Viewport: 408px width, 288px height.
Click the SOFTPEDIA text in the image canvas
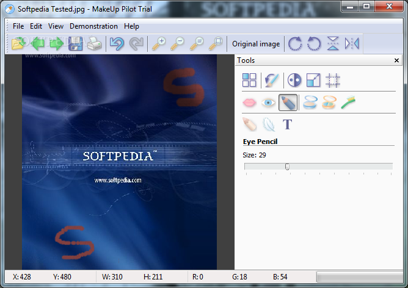coord(118,156)
